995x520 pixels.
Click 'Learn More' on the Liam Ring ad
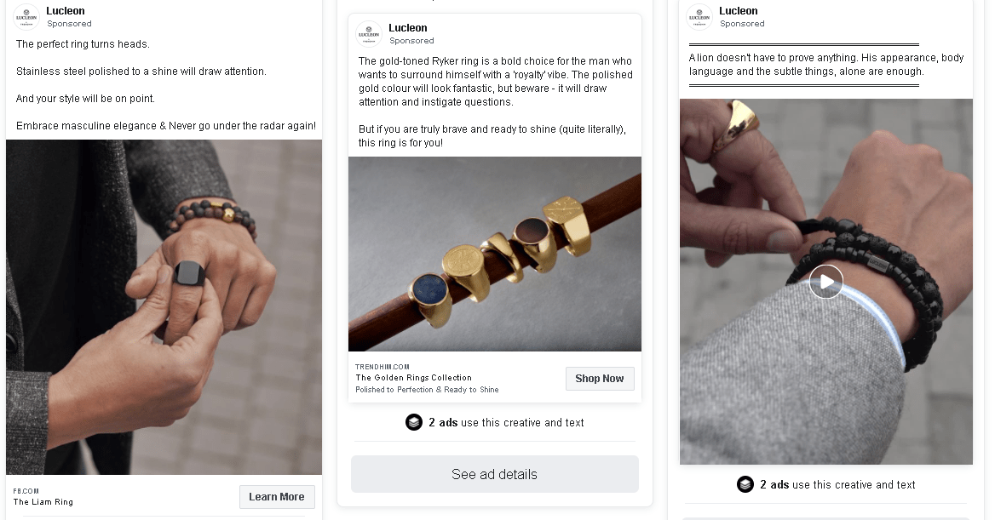[x=277, y=496]
